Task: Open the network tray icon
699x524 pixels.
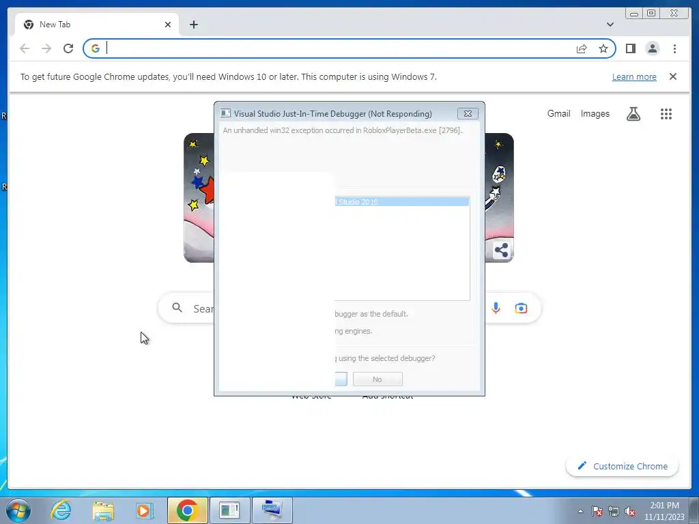Action: click(x=614, y=511)
